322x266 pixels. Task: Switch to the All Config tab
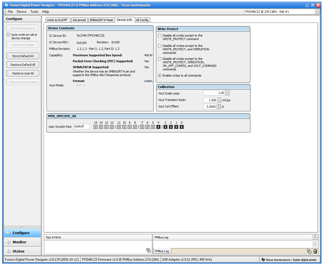[x=142, y=20]
